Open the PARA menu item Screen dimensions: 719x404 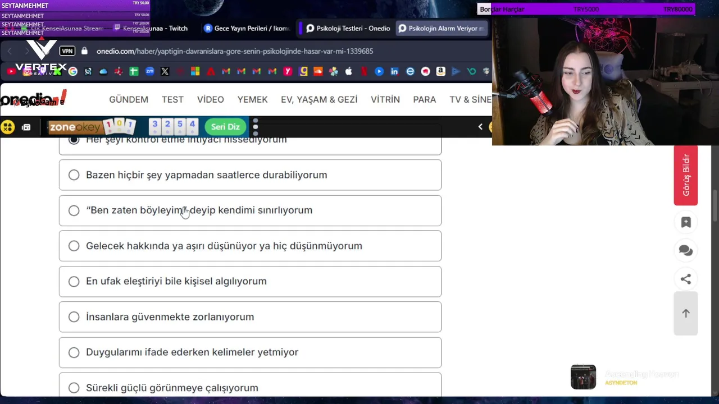click(425, 99)
